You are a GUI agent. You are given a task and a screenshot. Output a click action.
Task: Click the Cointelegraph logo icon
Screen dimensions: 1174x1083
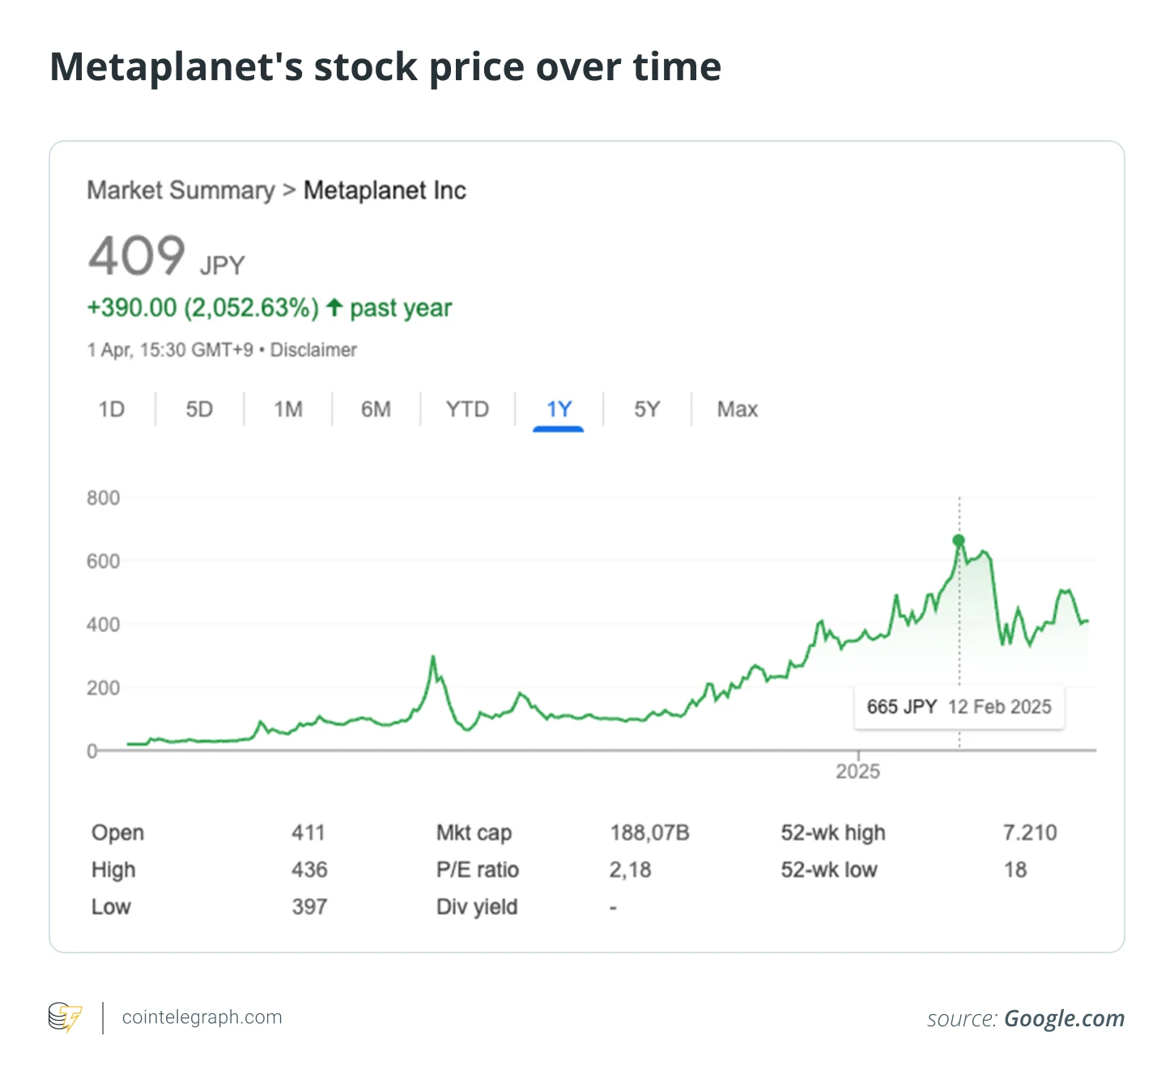point(66,1017)
